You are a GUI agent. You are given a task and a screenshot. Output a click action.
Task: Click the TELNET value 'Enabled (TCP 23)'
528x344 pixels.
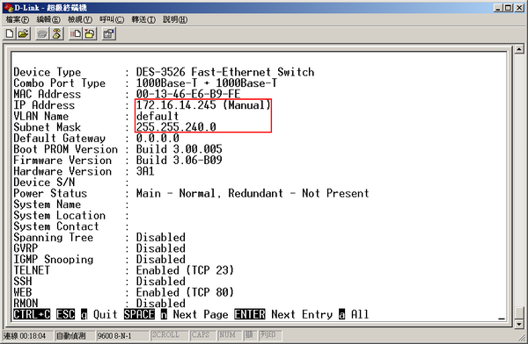coord(185,270)
